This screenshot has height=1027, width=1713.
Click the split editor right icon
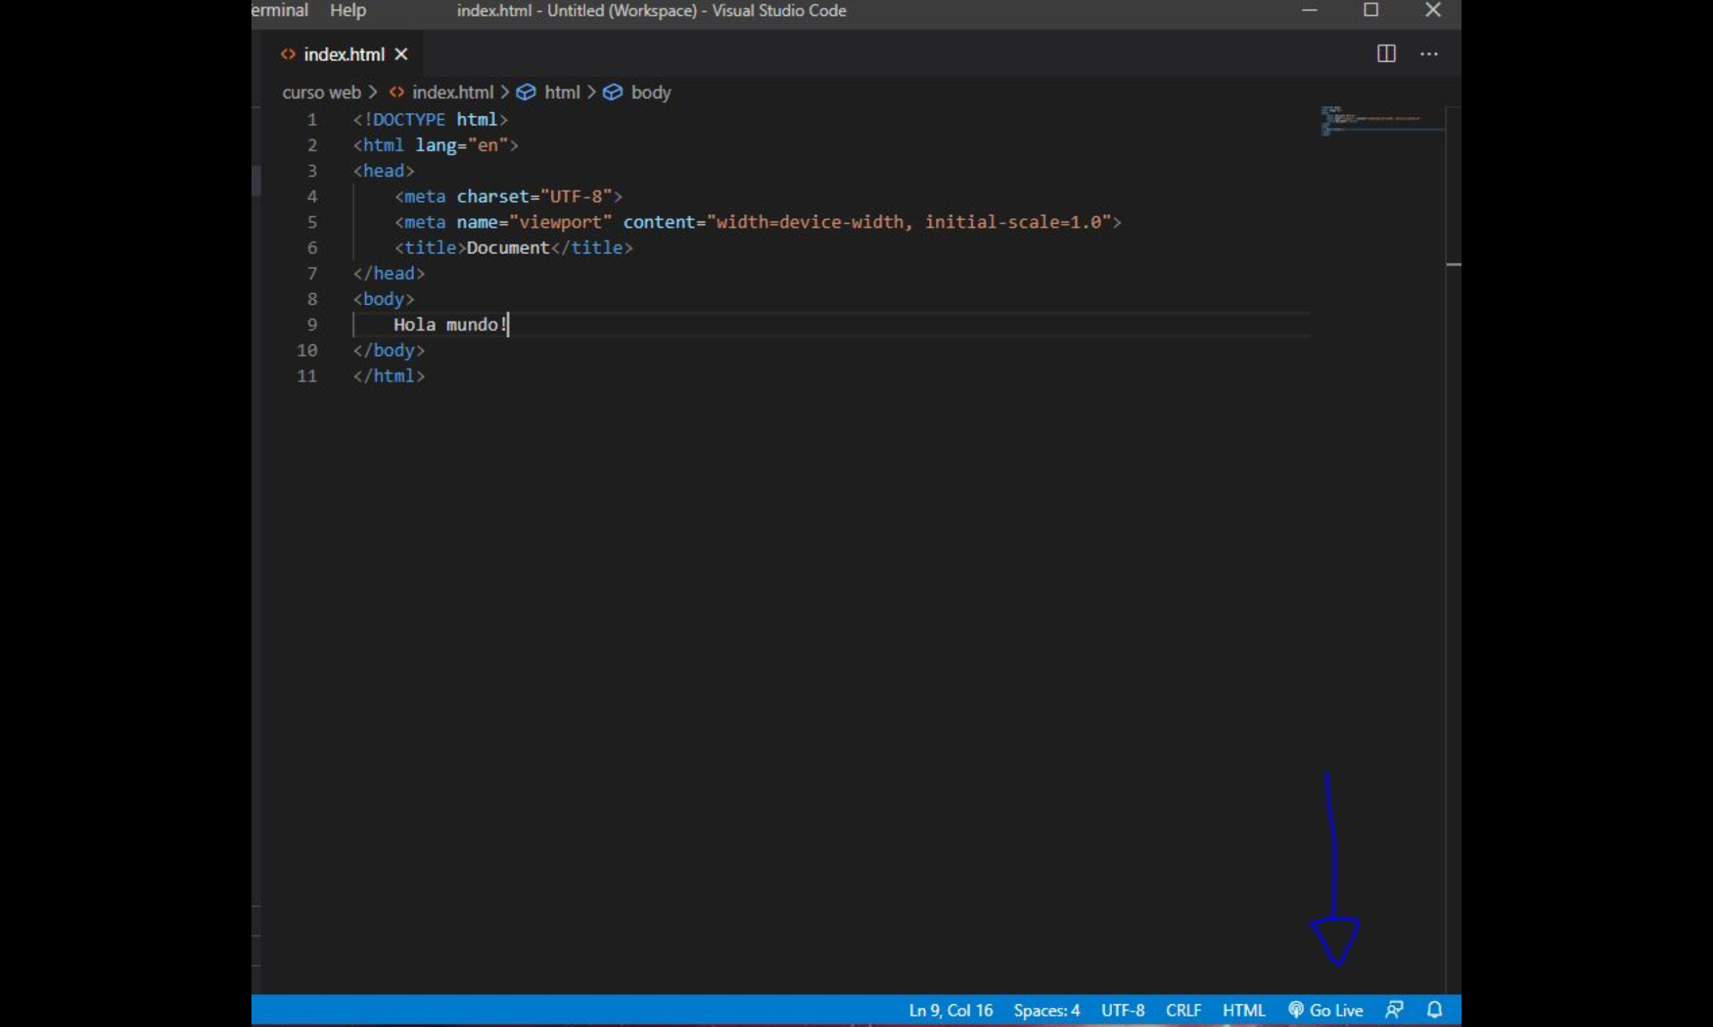1385,54
